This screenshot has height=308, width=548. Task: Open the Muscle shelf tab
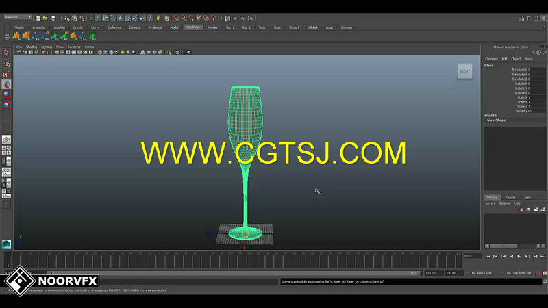coord(19,27)
